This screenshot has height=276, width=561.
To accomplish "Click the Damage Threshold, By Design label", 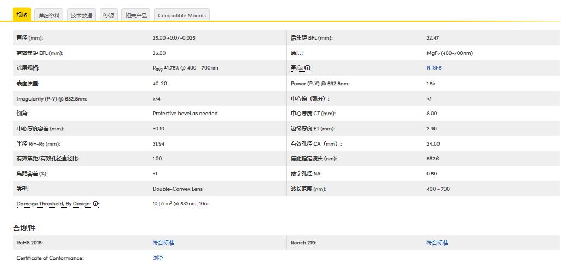I will 54,204.
